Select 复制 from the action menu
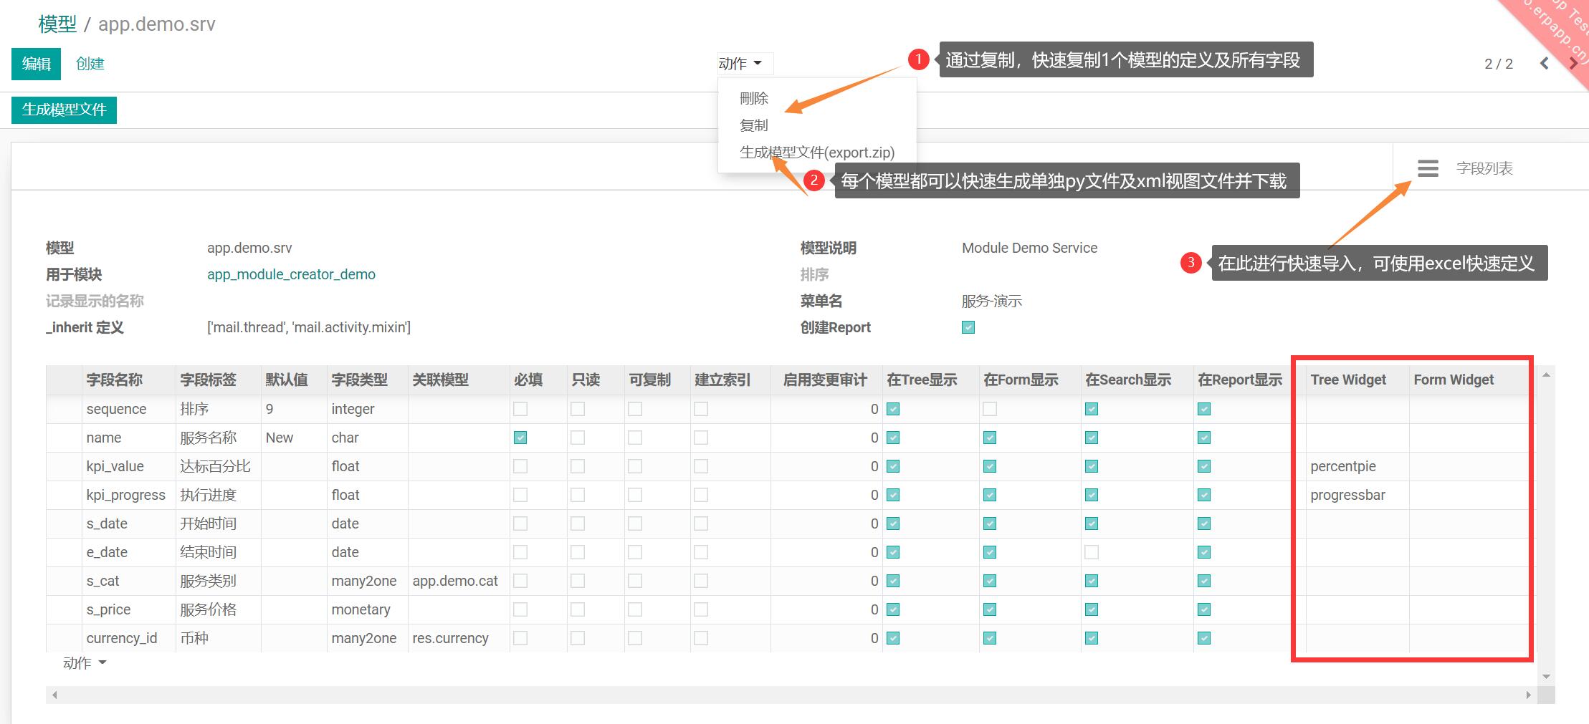Viewport: 1589px width, 724px height. 753,125
